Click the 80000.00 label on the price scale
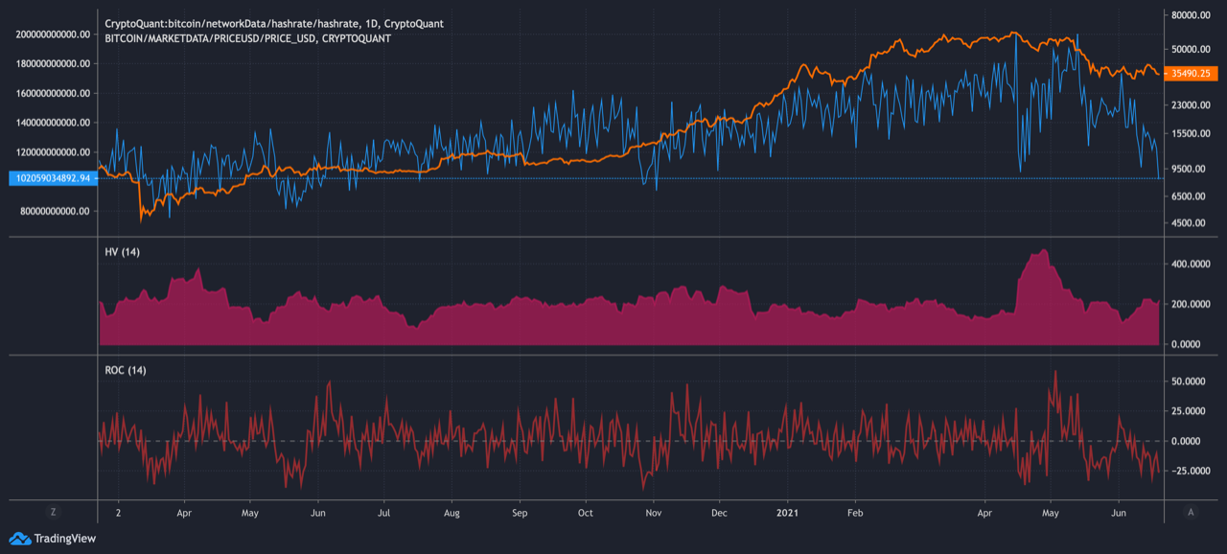Image resolution: width=1227 pixels, height=554 pixels. tap(1192, 15)
